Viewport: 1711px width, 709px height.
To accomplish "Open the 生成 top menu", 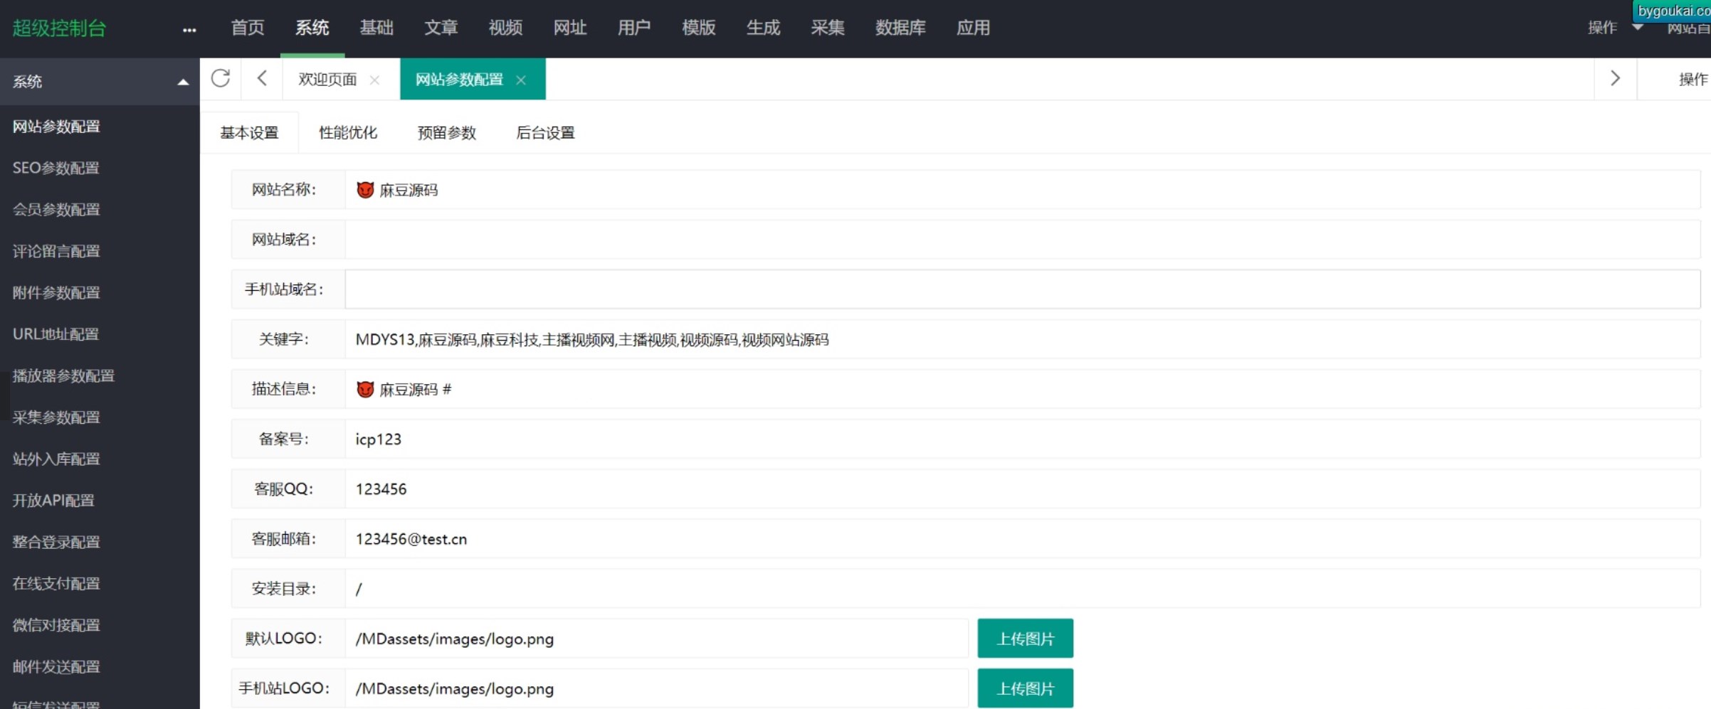I will tap(763, 28).
